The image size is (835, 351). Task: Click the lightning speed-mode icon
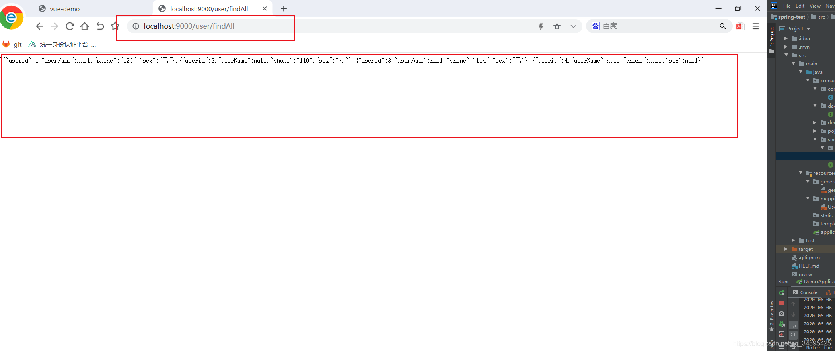tap(541, 26)
